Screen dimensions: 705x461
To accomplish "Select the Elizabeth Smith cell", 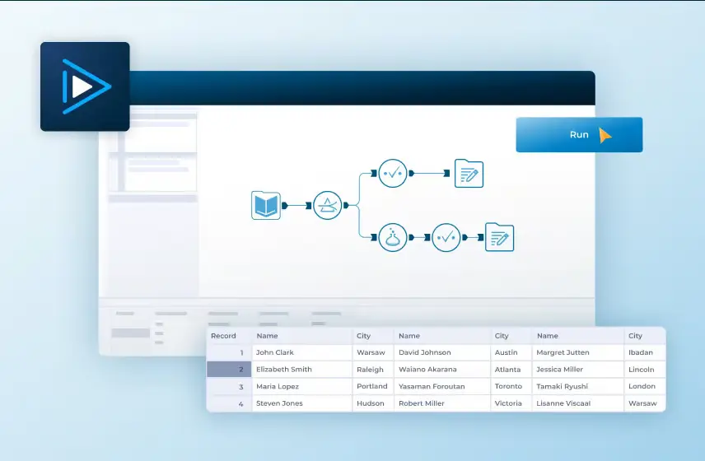I will (x=284, y=370).
